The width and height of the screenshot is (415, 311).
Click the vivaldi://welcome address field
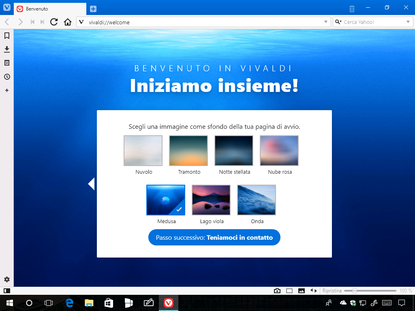(203, 22)
